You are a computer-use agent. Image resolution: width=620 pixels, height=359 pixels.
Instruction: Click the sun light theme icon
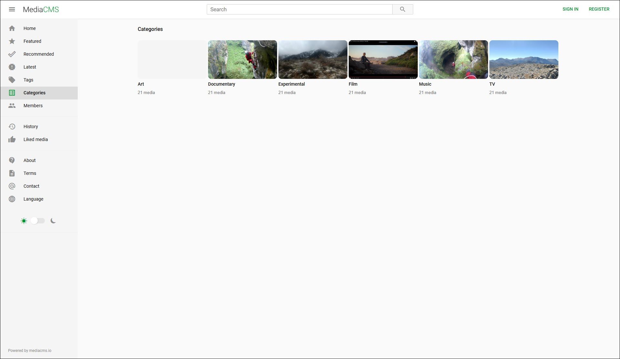[x=24, y=221]
